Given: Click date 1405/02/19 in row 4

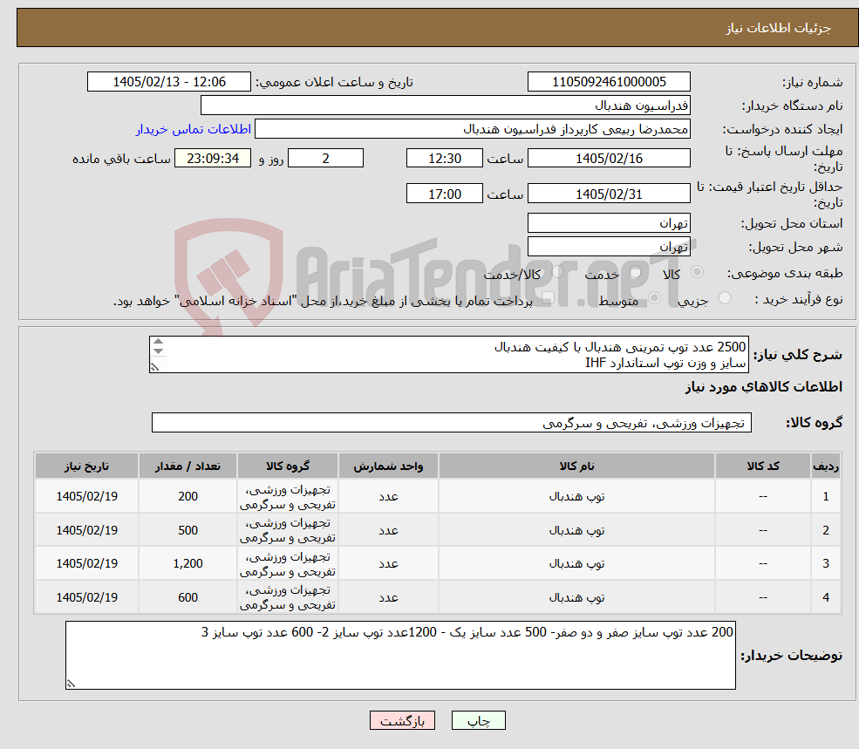Looking at the screenshot, I should tap(86, 597).
